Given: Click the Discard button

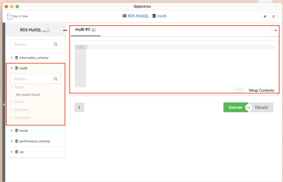Looking at the screenshot, I should tap(261, 107).
